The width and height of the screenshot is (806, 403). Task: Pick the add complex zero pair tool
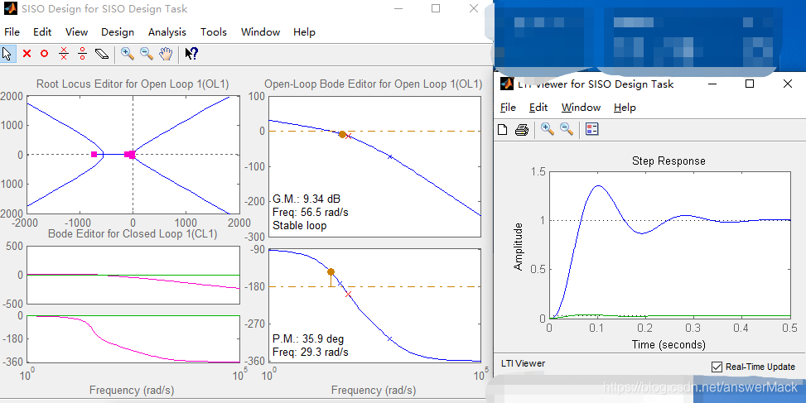click(x=82, y=54)
